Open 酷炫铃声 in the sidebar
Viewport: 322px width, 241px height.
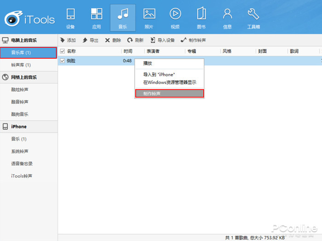pyautogui.click(x=29, y=90)
